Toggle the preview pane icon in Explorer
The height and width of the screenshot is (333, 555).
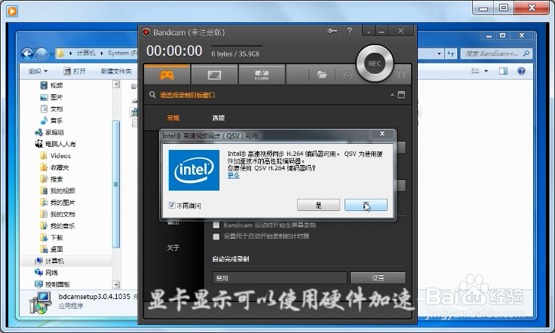tap(503, 71)
